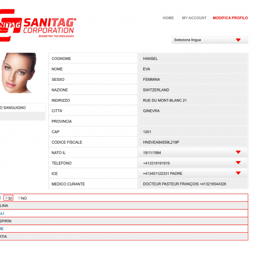254x254 pixels.
Task: Click the CITTA' field showing GINEVRA
Action: click(x=193, y=111)
